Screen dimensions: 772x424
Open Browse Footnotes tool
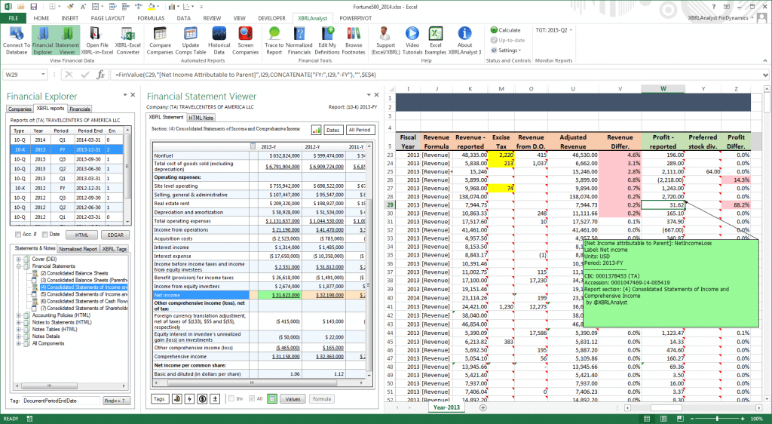click(354, 41)
